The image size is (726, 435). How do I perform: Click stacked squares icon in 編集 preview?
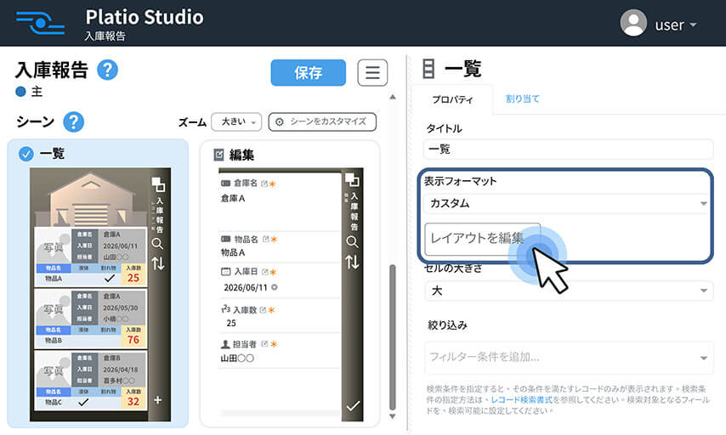click(x=352, y=179)
